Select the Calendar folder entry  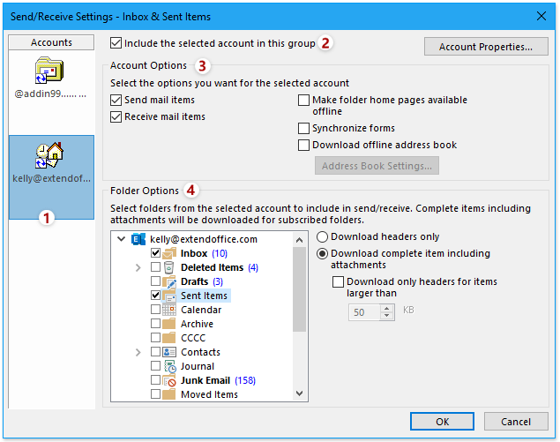pos(201,310)
